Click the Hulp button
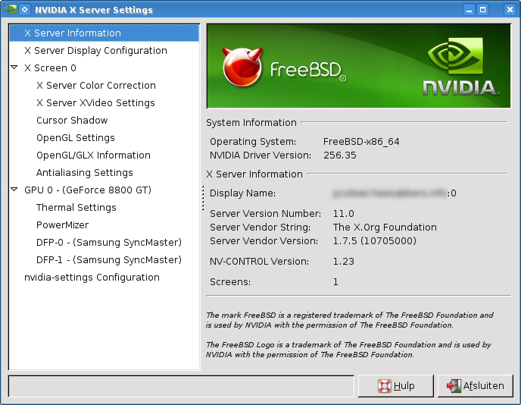The width and height of the screenshot is (521, 405). [396, 386]
